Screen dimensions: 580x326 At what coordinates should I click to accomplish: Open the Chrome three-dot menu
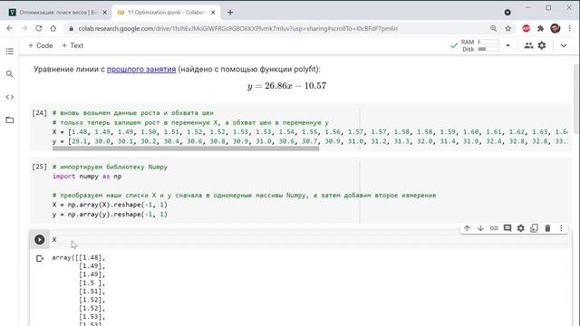pos(570,28)
